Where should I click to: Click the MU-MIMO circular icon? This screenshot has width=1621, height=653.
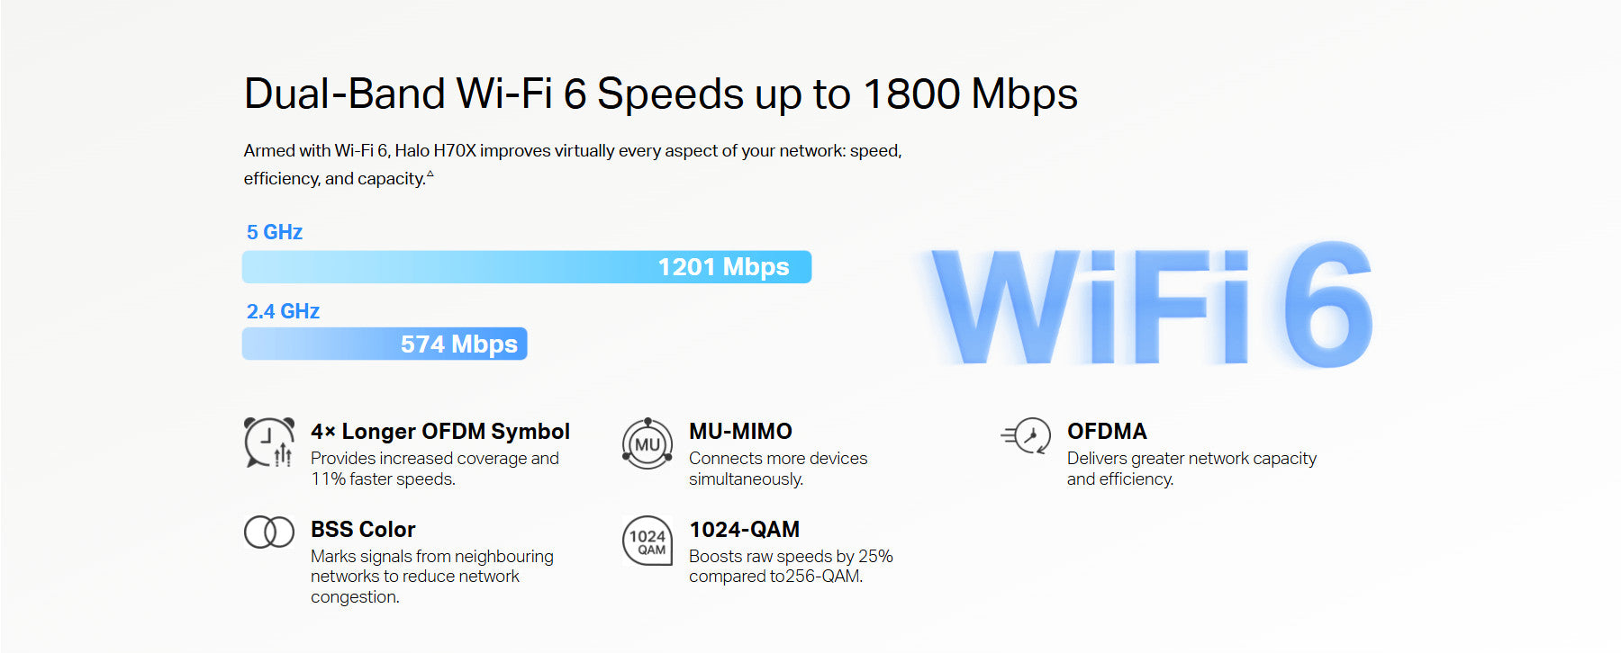click(647, 443)
